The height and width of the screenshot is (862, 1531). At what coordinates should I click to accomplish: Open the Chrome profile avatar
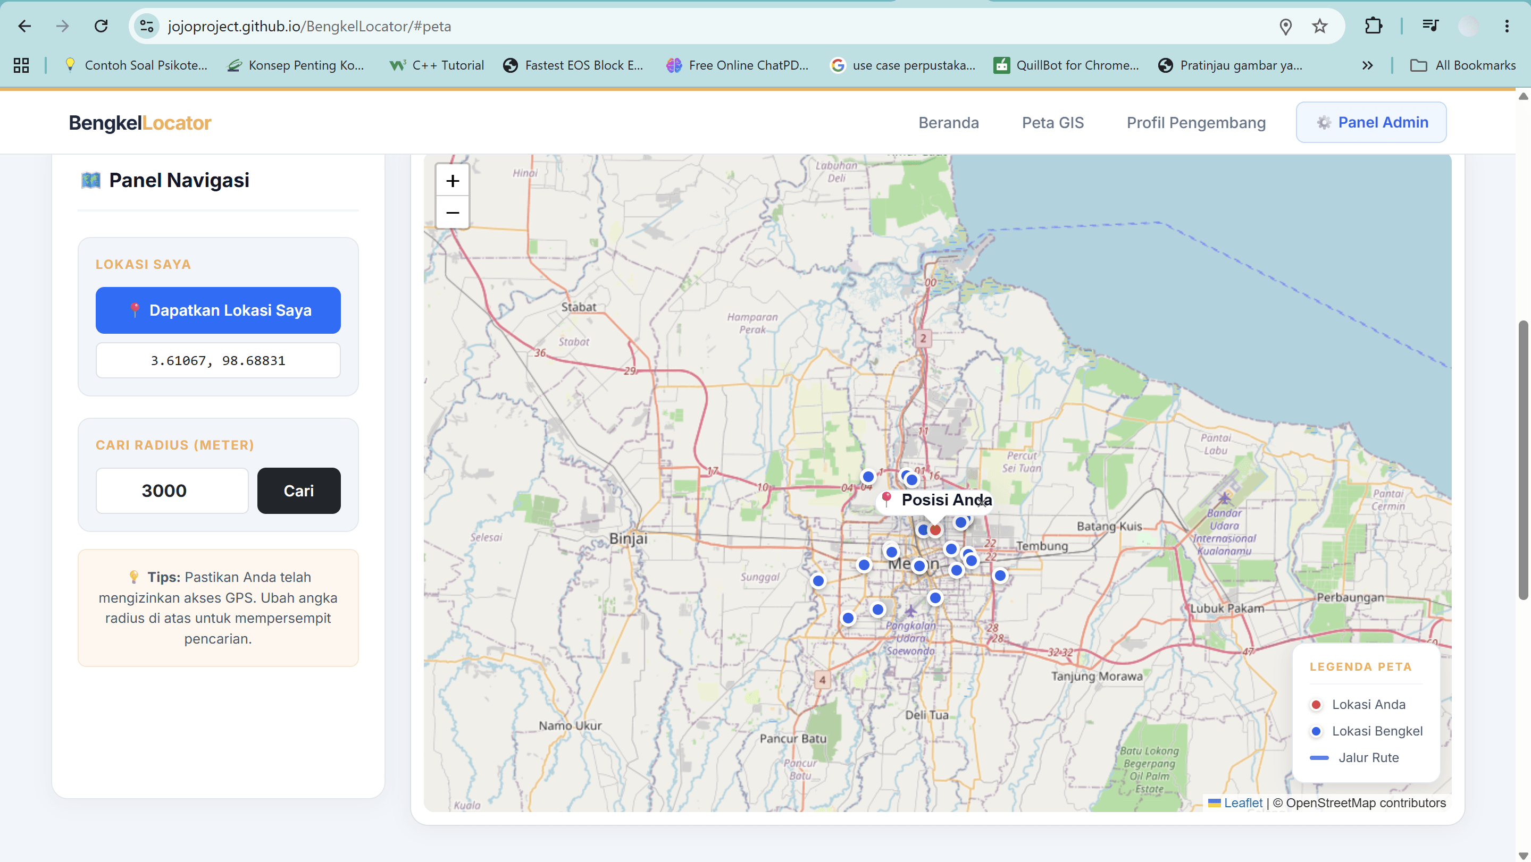1468,26
